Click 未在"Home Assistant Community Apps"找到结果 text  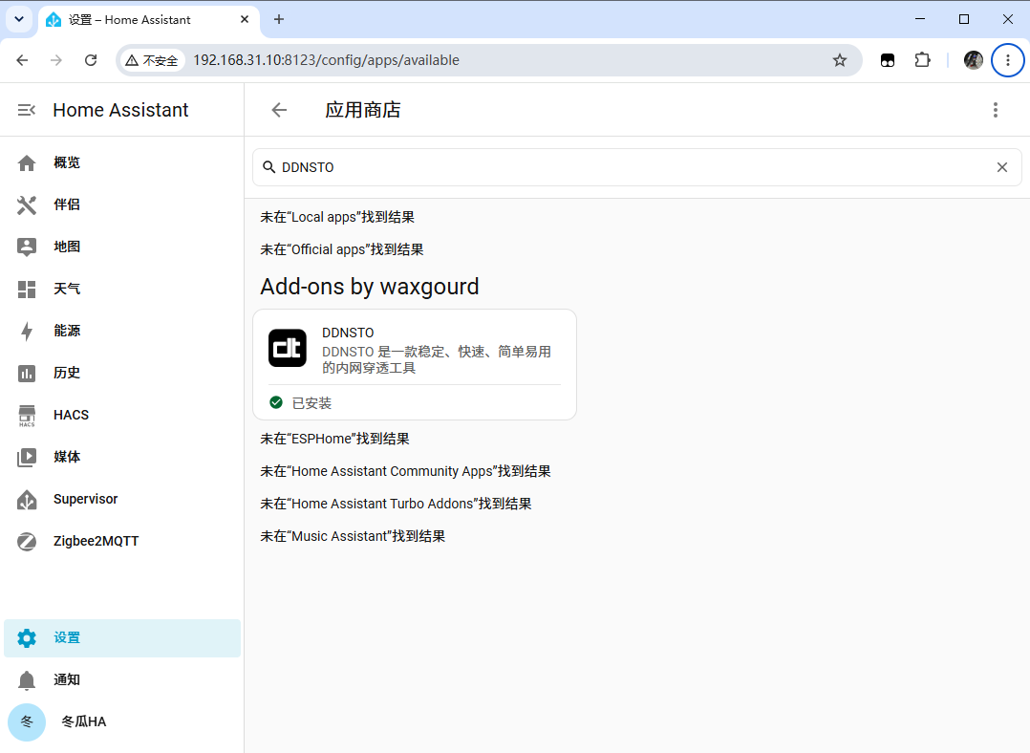click(405, 472)
